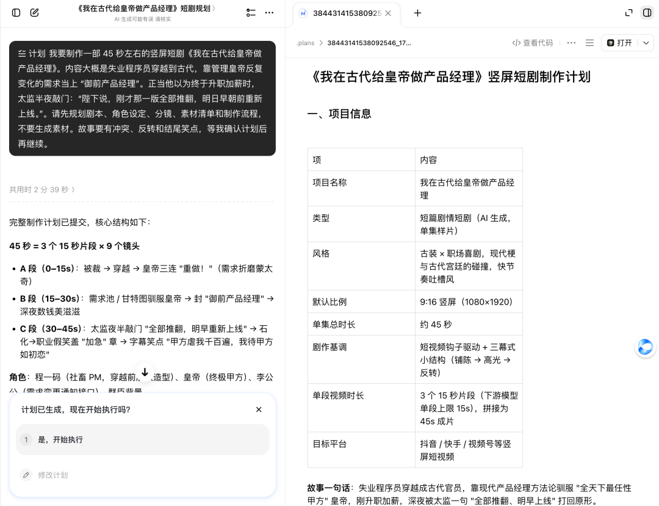Viewport: 659px width, 506px height.
Task: Open document more options ellipsis
Action: pos(571,43)
